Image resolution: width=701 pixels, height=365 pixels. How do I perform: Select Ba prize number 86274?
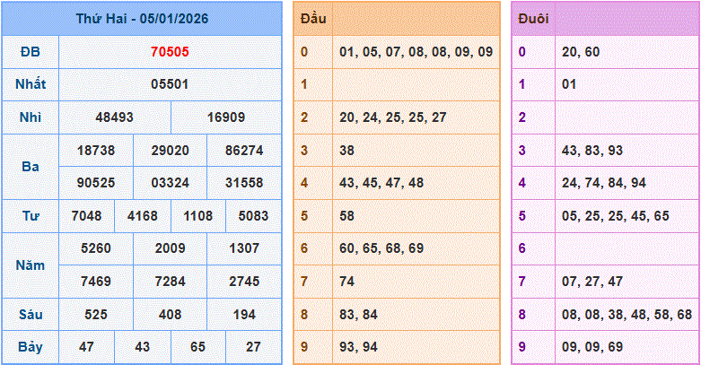click(244, 151)
